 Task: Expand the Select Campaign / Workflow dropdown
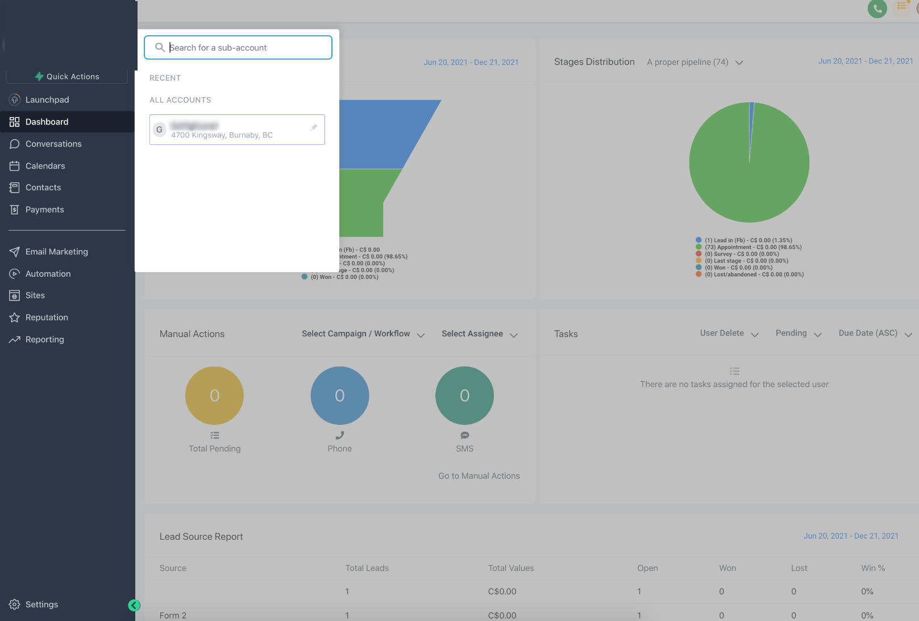tap(363, 334)
